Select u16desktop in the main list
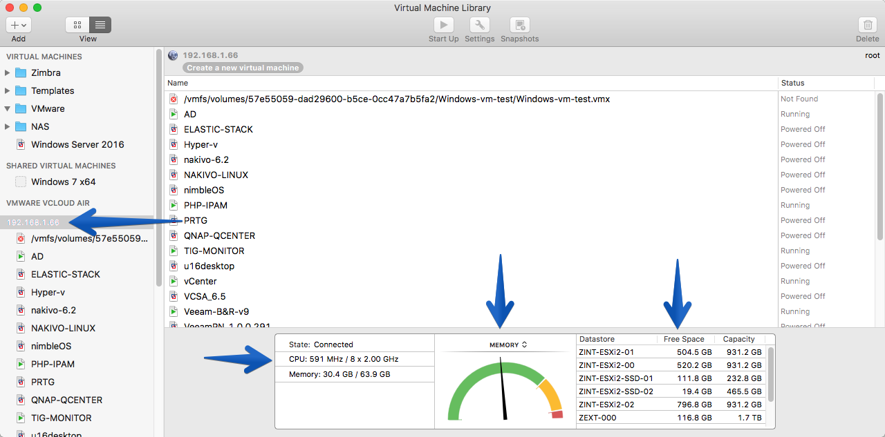885x437 pixels. click(x=209, y=266)
